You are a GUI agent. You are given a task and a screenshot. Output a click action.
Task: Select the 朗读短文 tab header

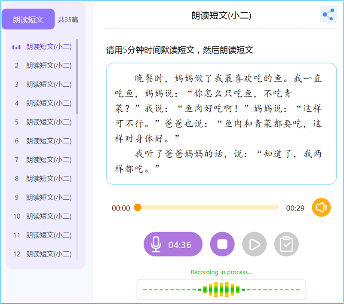(x=28, y=19)
